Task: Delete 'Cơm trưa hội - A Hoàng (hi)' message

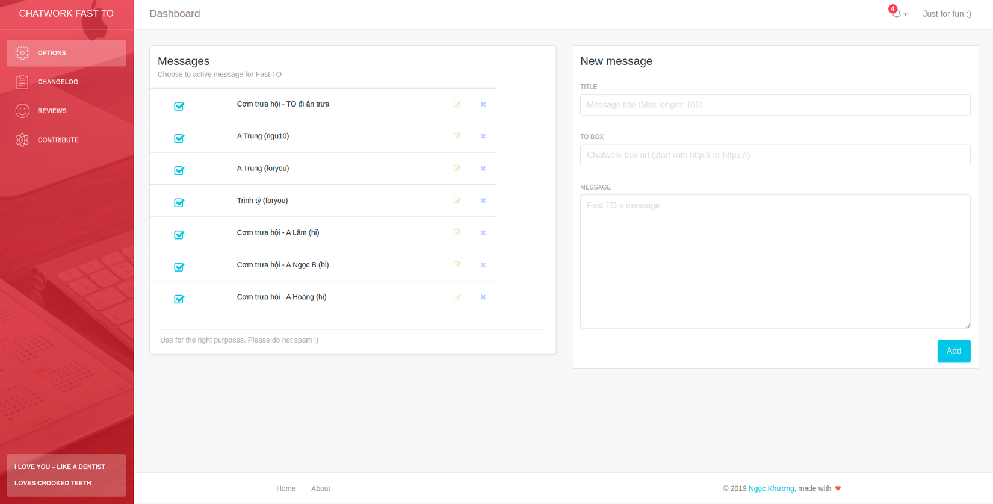Action: coord(483,297)
